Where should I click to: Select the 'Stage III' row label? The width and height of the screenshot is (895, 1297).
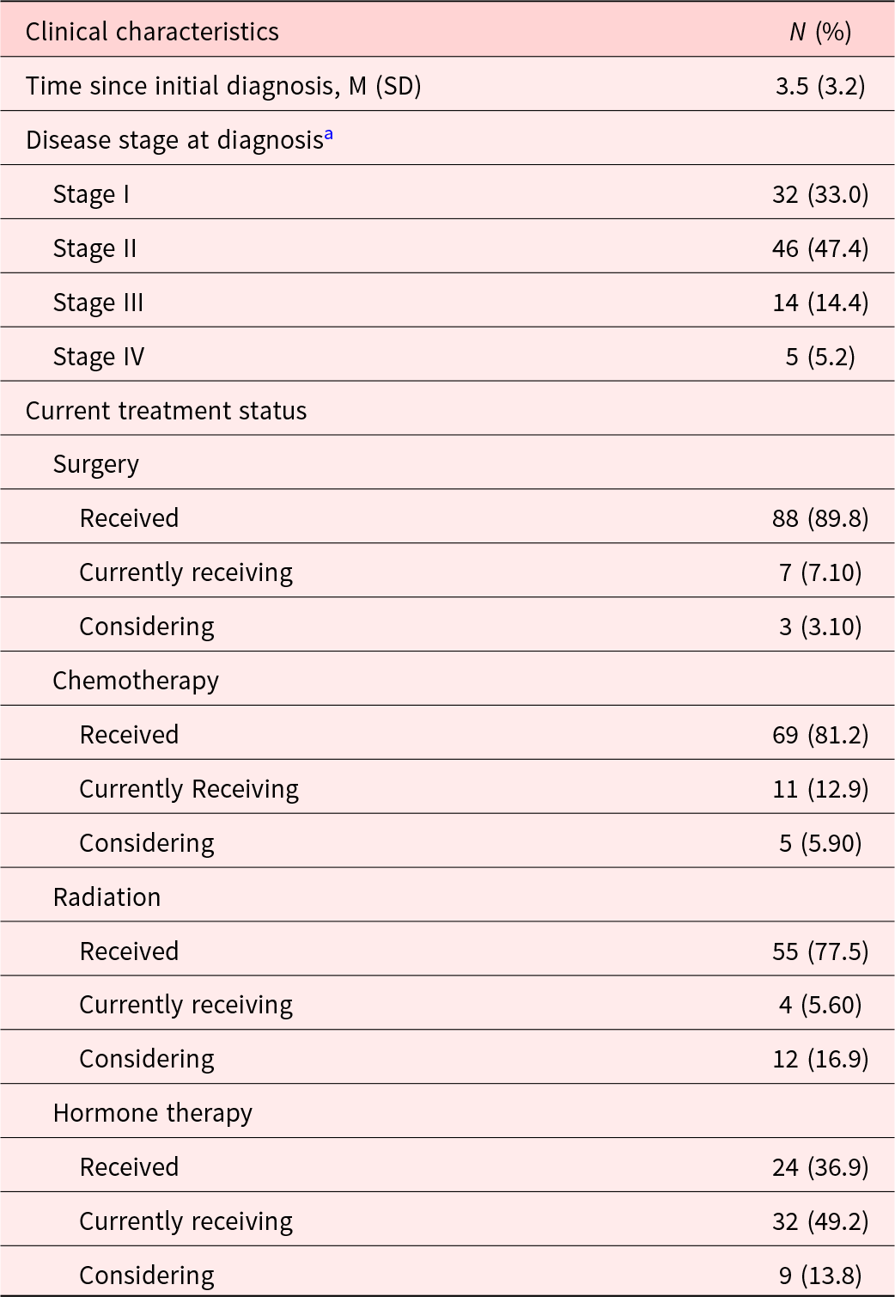98,303
